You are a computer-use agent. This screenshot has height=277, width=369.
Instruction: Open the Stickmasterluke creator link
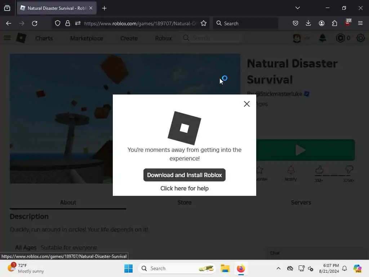[x=279, y=94]
